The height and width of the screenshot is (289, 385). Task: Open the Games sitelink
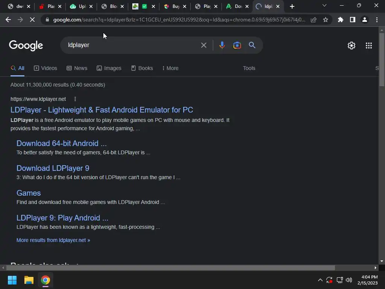pyautogui.click(x=29, y=193)
